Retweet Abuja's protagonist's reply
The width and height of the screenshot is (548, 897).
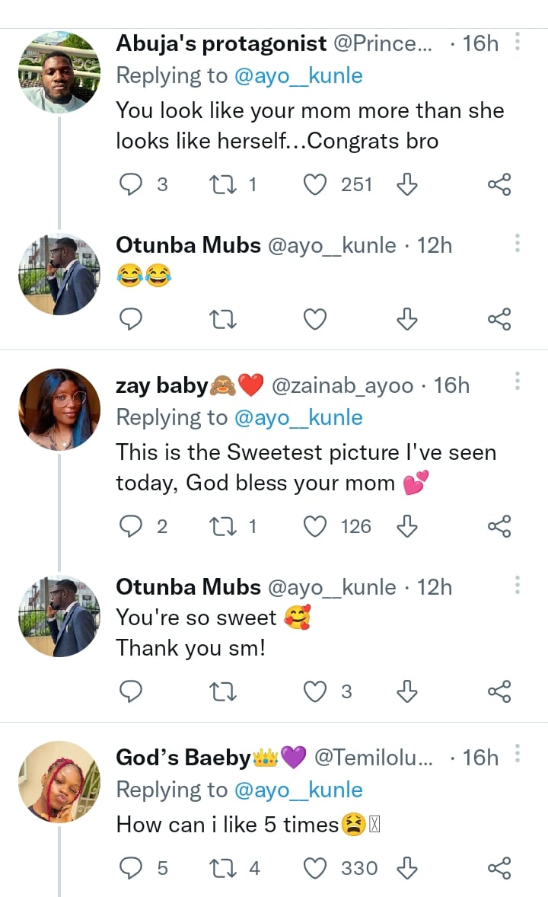222,184
